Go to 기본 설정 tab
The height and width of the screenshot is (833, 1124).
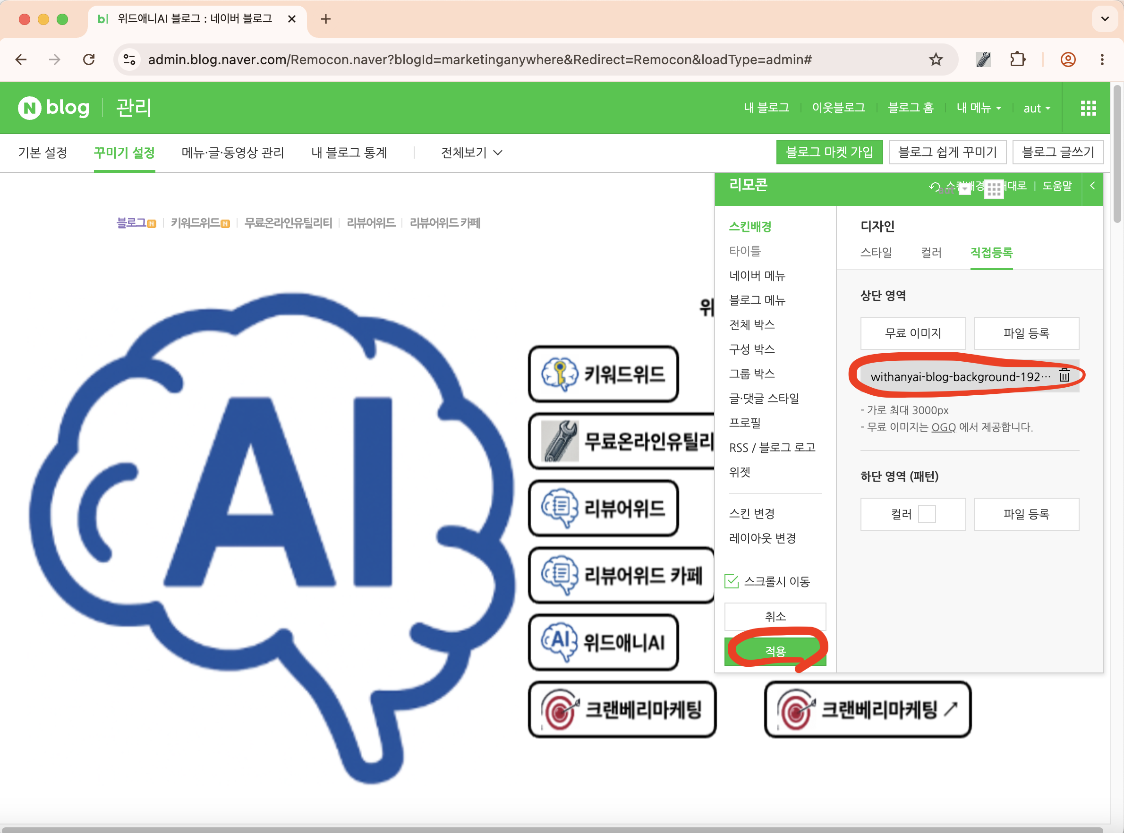pos(43,152)
